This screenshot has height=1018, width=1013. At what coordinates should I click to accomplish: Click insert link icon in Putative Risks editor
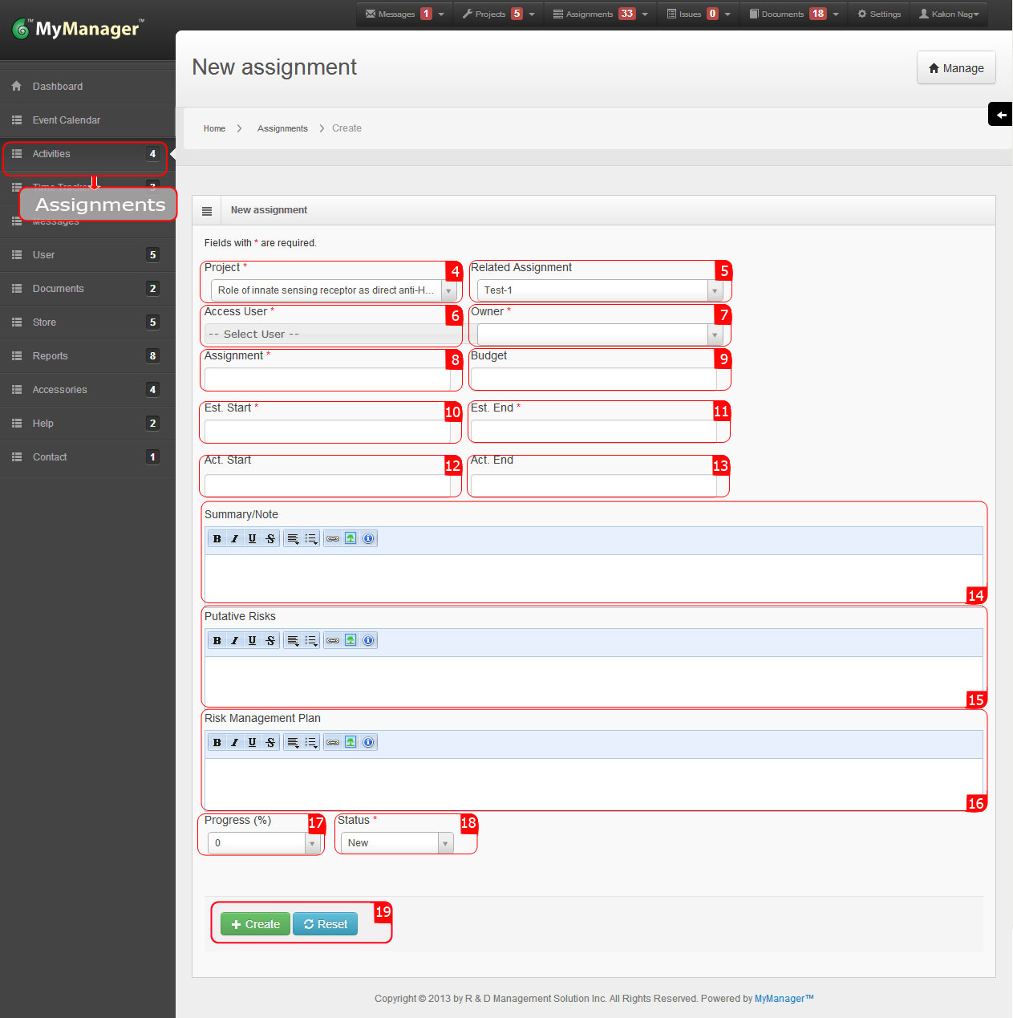pyautogui.click(x=333, y=641)
